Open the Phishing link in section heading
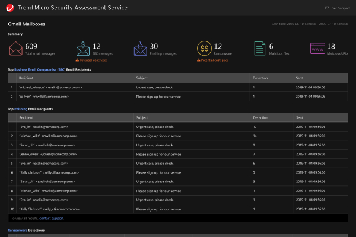This screenshot has height=237, width=356. (21, 109)
